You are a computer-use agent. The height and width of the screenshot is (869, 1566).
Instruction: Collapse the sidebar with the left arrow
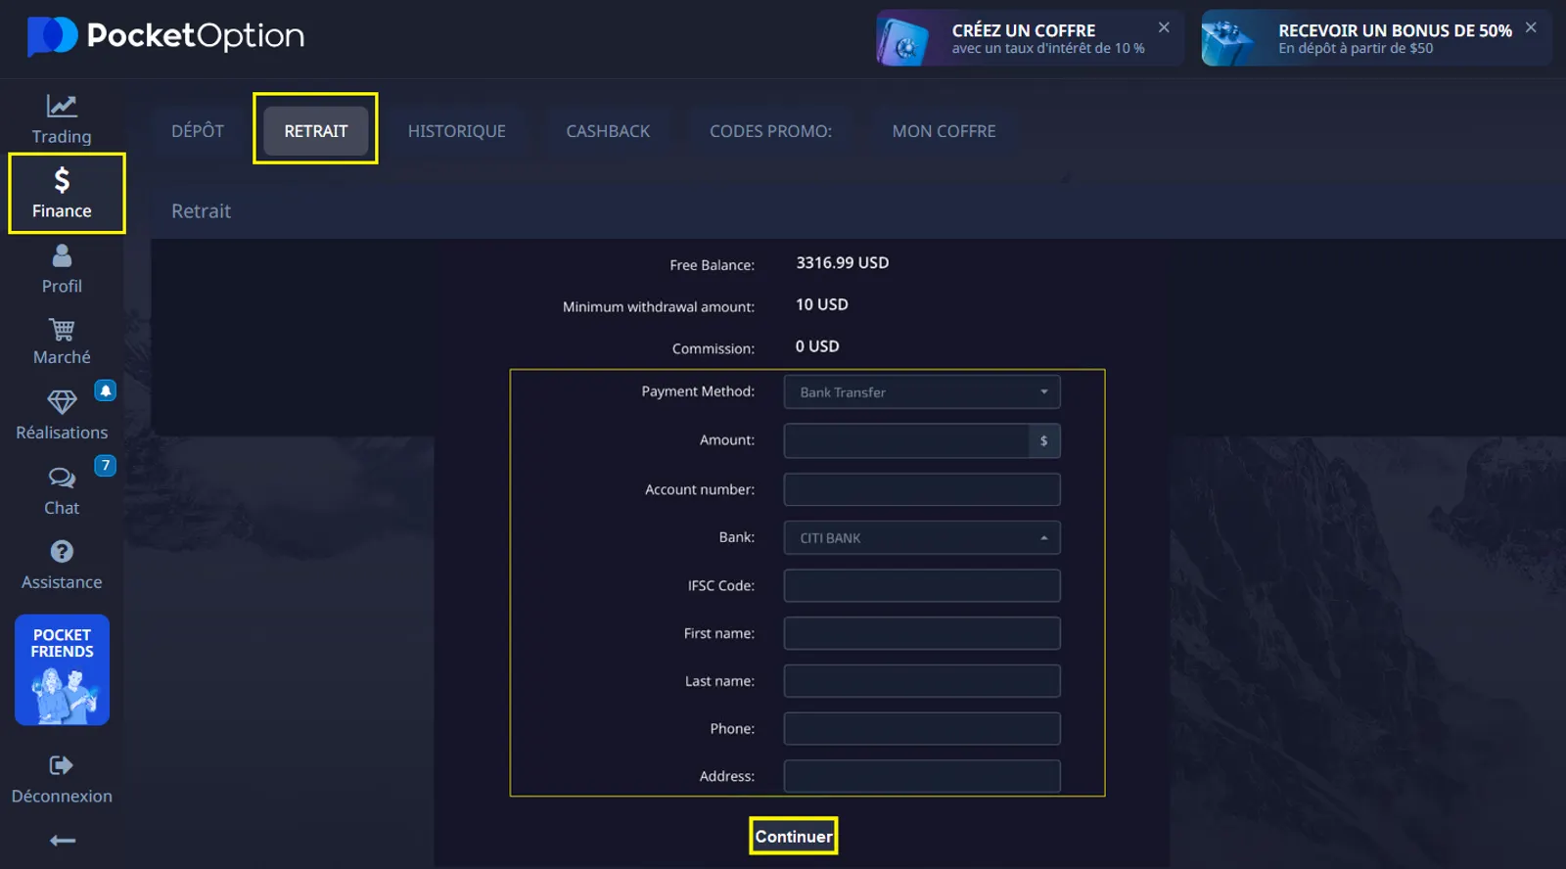click(x=63, y=841)
